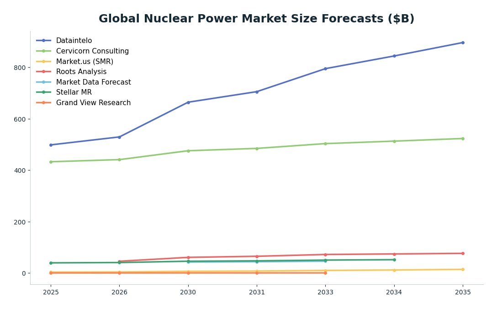The image size is (497, 309).
Task: Click the Roots Analysis legend label
Action: (x=81, y=72)
